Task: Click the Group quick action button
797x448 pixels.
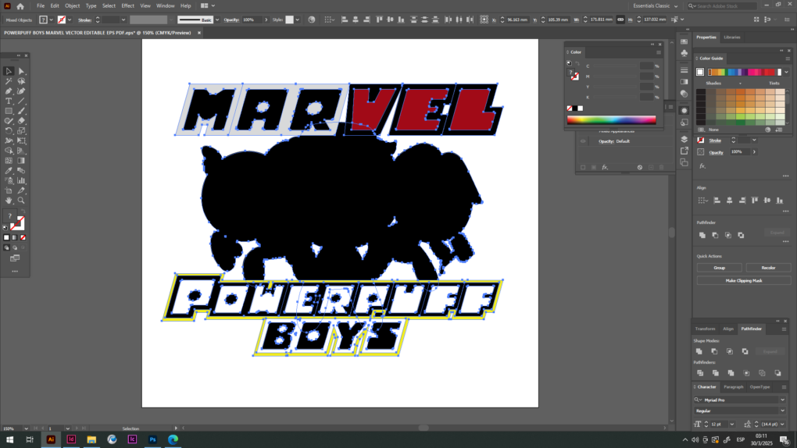Action: 719,268
